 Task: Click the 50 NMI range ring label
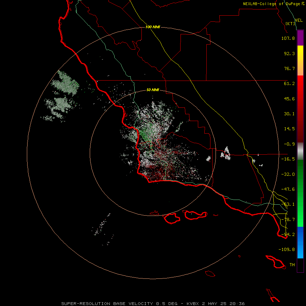(x=153, y=90)
